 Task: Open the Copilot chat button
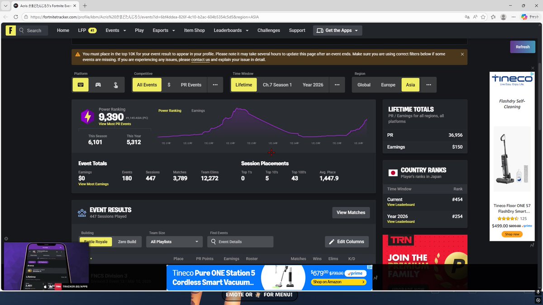529,17
